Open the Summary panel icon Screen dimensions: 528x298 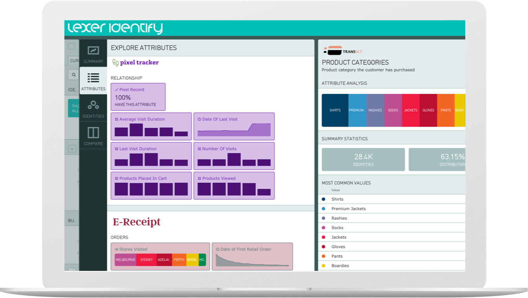coord(93,51)
